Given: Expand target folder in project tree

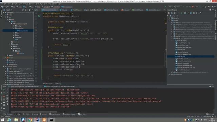Looking at the screenshot, I should [5, 58].
